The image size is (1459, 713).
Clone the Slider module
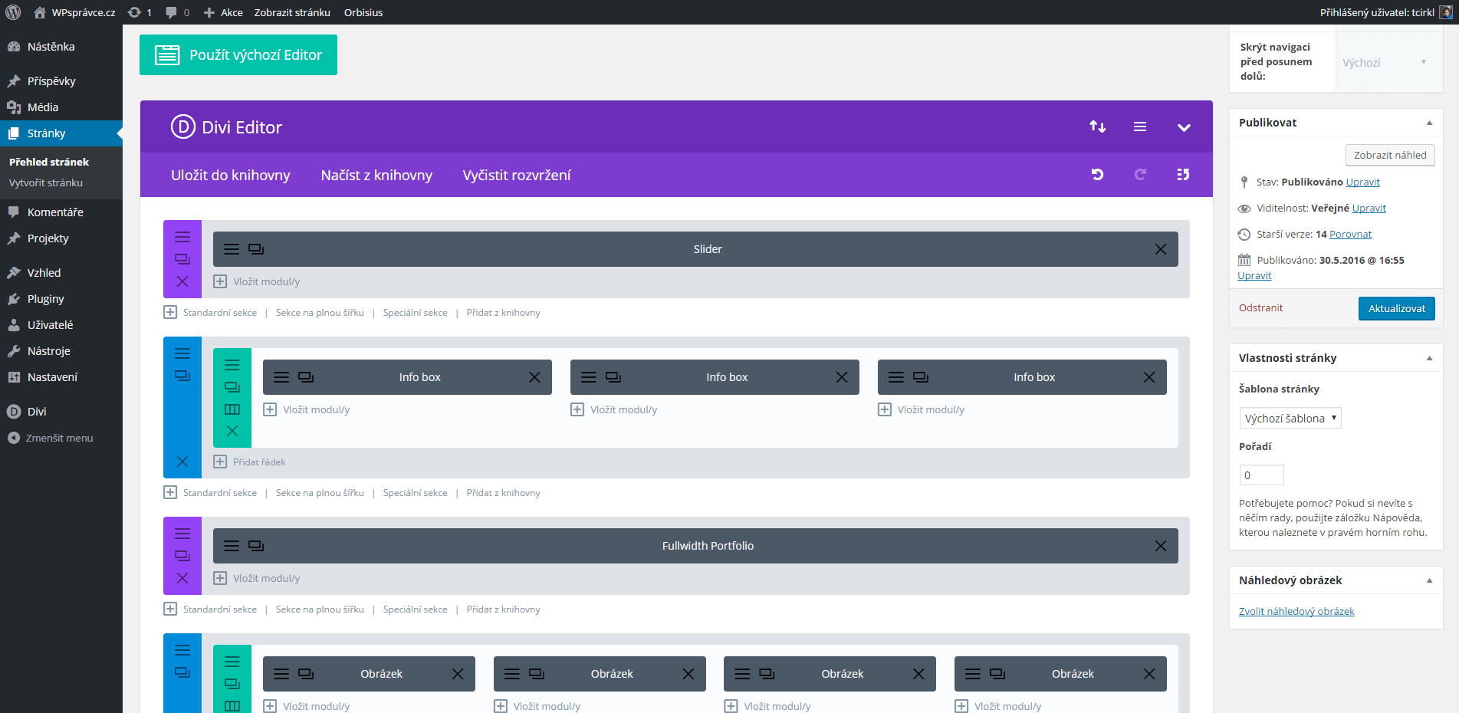pyautogui.click(x=256, y=249)
